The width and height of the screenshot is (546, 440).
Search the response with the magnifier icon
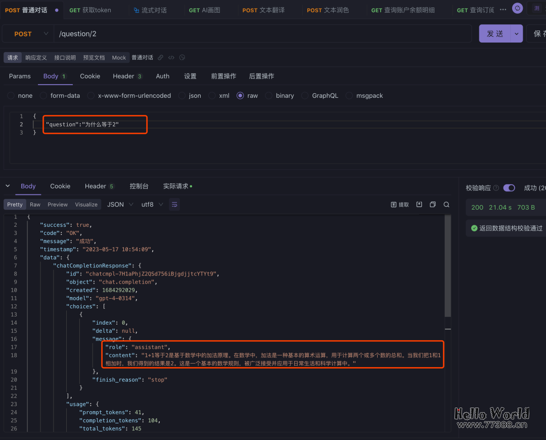click(446, 205)
